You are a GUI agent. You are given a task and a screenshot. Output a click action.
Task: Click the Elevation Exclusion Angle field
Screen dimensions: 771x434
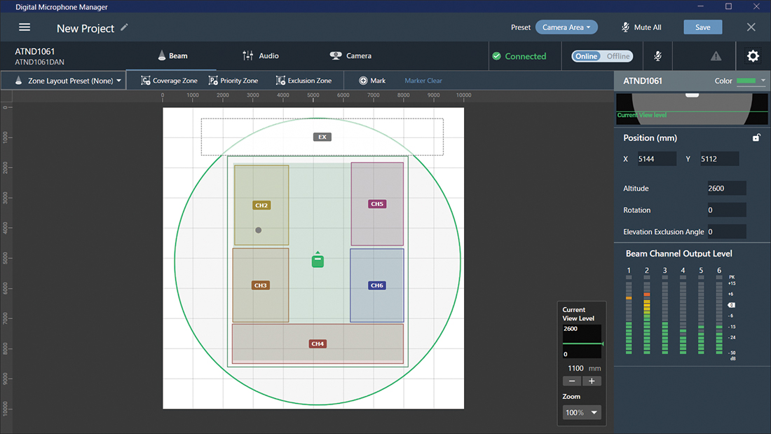coord(726,232)
